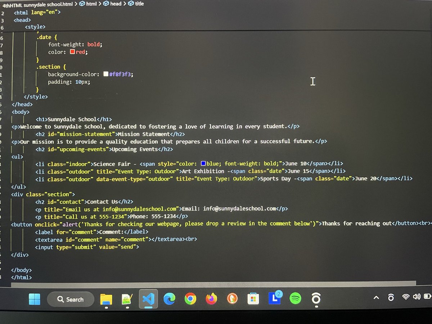Jump to sticky-scroll line '<style>'

[x=35, y=27]
